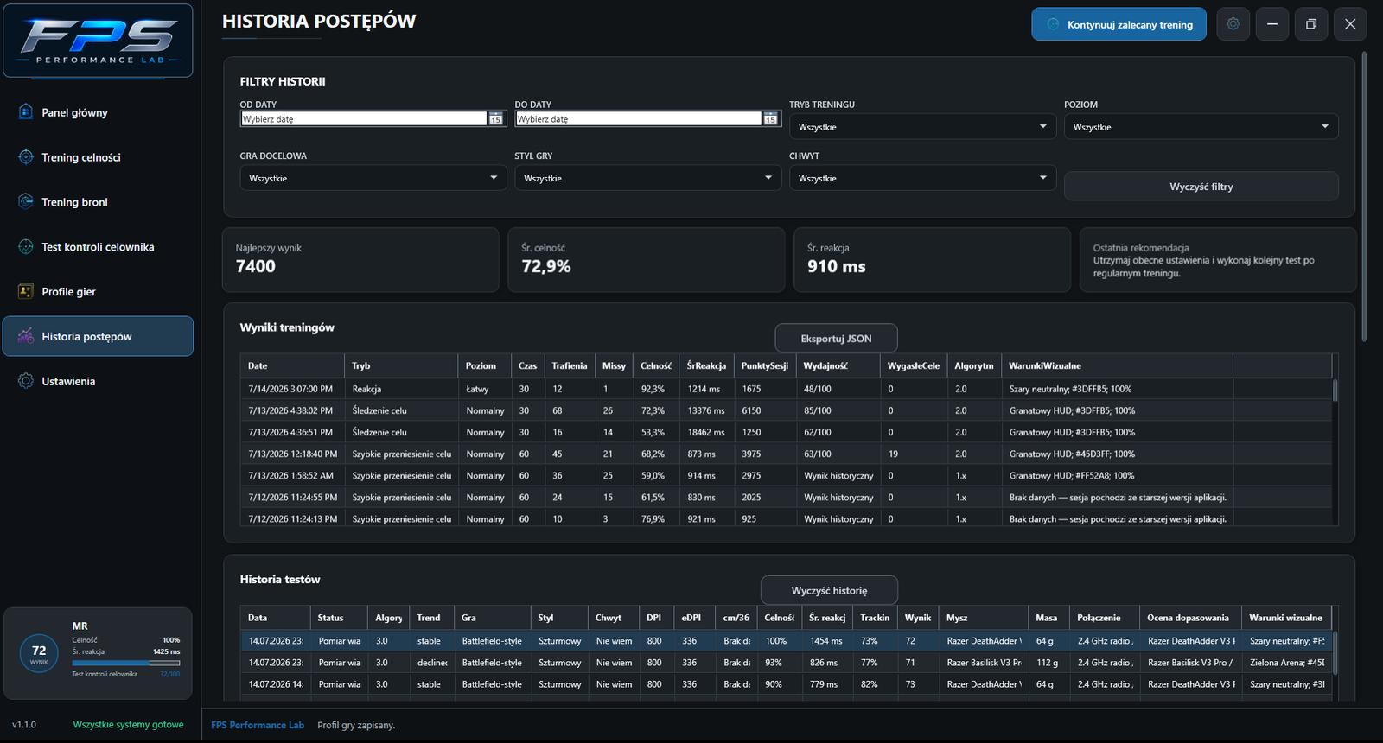
Task: Click Kontynuuj zalecany trening button
Action: point(1118,24)
